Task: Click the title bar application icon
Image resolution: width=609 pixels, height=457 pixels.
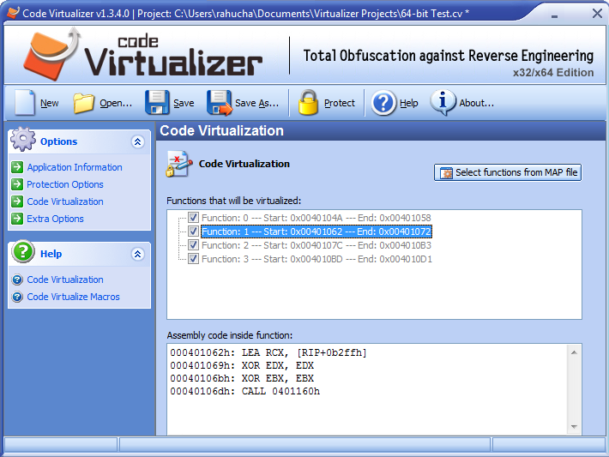Action: pyautogui.click(x=13, y=13)
